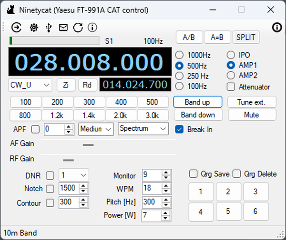The height and width of the screenshot is (240, 286).
Task: Decrease Pitch value with down arrow
Action: pos(166,205)
